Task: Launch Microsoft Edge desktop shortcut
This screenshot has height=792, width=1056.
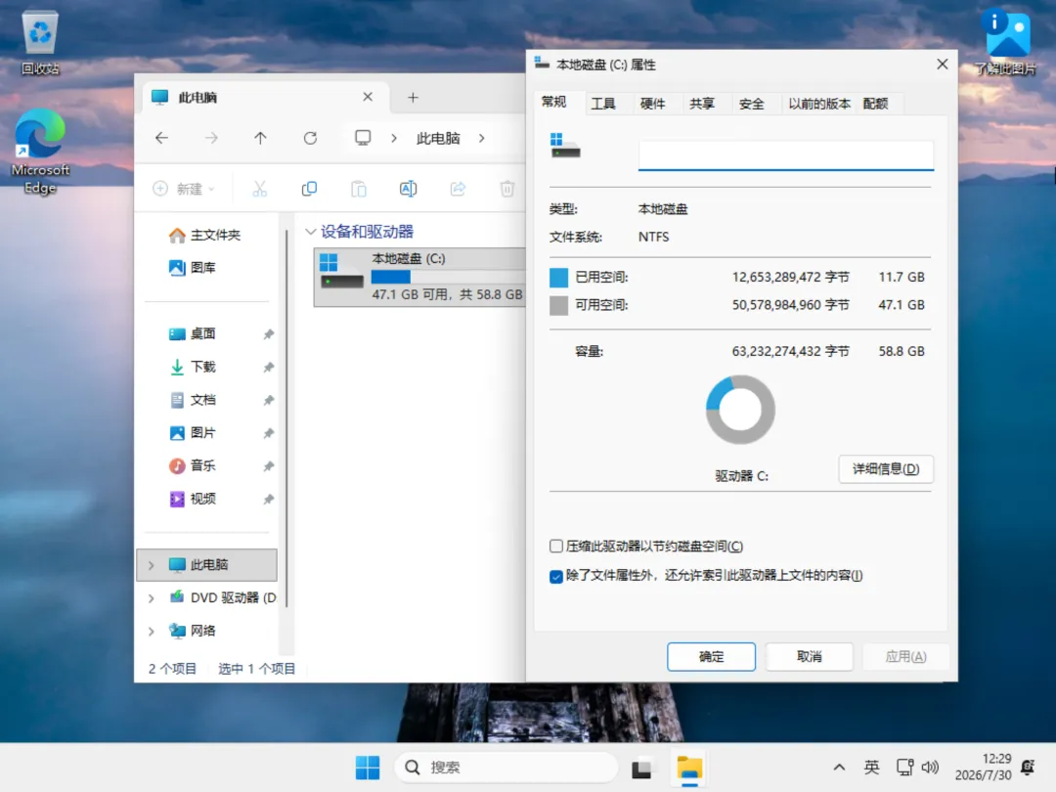Action: point(40,151)
